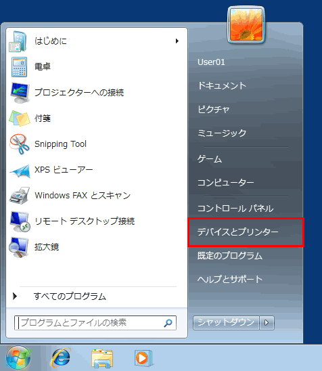The height and width of the screenshot is (371, 322).
Task: Click Internet Explorer taskbar icon
Action: tap(61, 357)
